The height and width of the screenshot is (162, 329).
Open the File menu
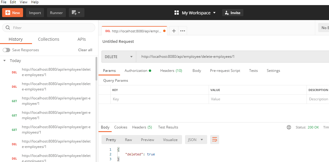pyautogui.click(x=4, y=2)
